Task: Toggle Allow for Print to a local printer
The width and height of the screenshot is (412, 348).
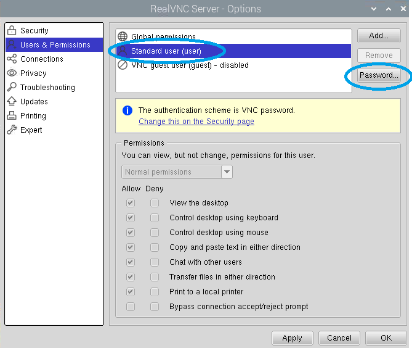Action: tap(131, 292)
